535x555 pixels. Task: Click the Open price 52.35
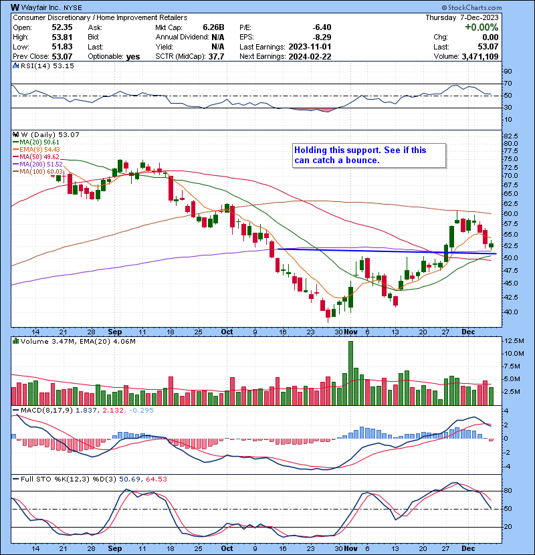(x=62, y=27)
